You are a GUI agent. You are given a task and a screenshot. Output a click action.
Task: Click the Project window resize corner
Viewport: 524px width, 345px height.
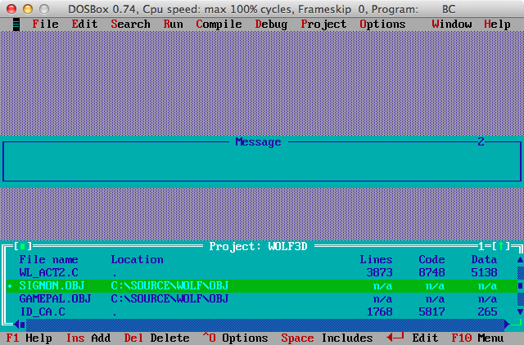517,323
